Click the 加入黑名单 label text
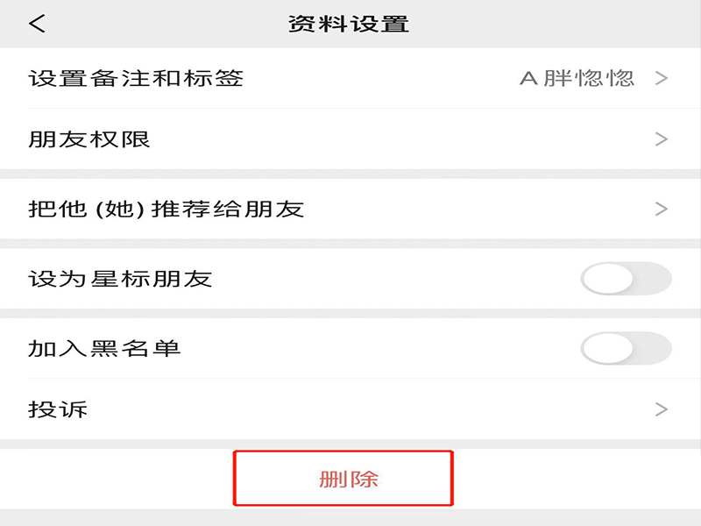This screenshot has height=526, width=701. point(104,349)
